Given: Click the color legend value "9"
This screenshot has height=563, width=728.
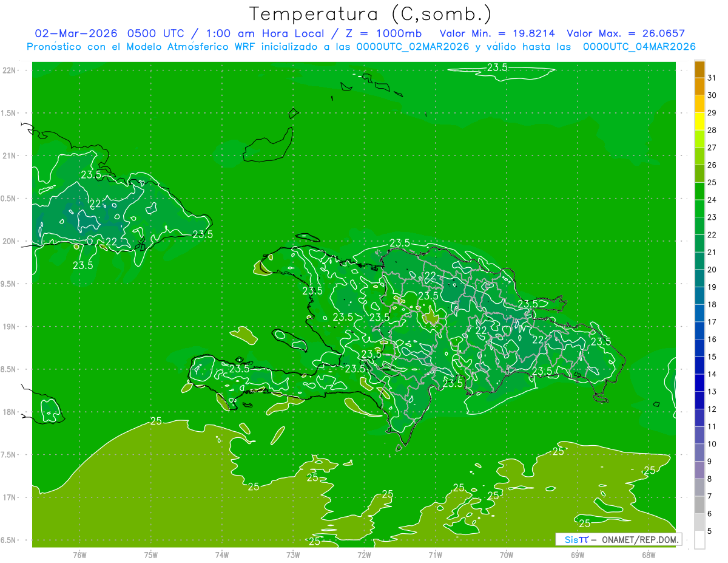Looking at the screenshot, I should (x=710, y=462).
